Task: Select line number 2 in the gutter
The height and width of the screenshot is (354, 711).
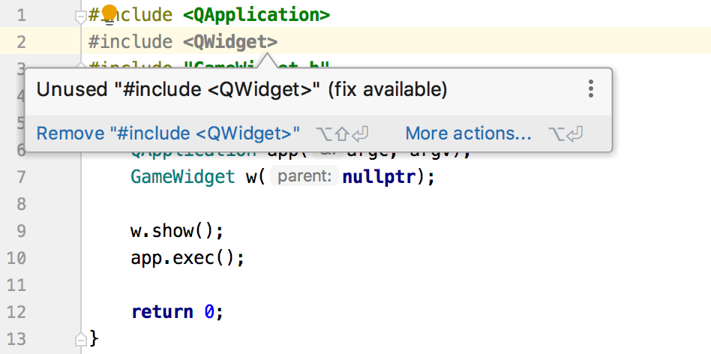Action: pos(21,42)
